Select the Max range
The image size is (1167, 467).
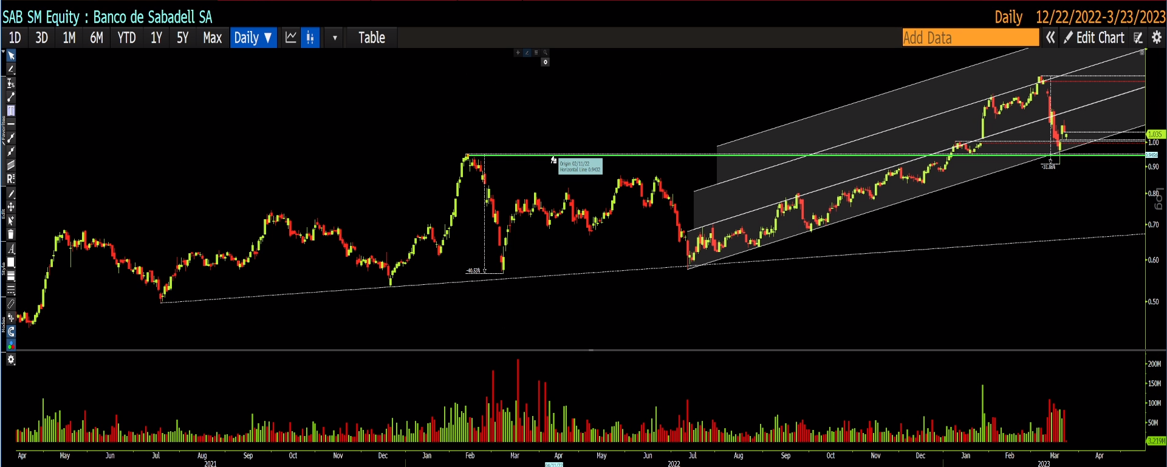(x=212, y=38)
